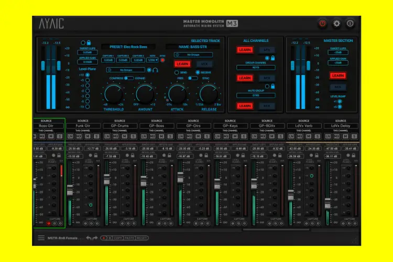393x262 pixels.
Task: Enable the +5 Level Bump button
Action: coord(340,107)
